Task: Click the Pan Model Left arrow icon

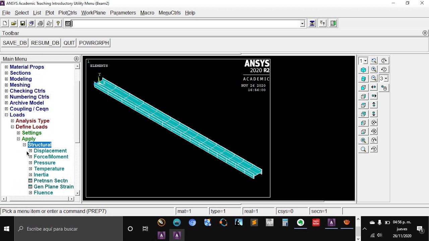Action: [374, 87]
